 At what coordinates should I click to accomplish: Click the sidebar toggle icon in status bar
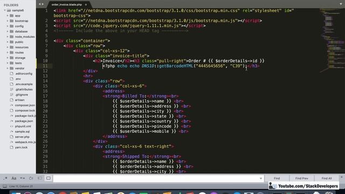point(5,186)
